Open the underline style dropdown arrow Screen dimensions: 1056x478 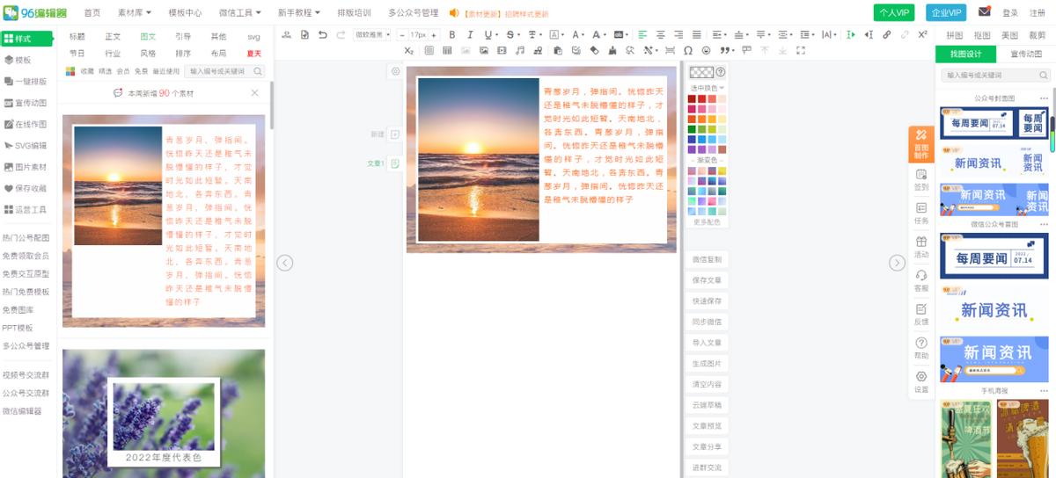pyautogui.click(x=495, y=35)
